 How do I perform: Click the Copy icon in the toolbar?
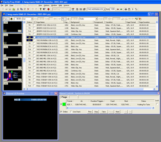pos(21,9)
